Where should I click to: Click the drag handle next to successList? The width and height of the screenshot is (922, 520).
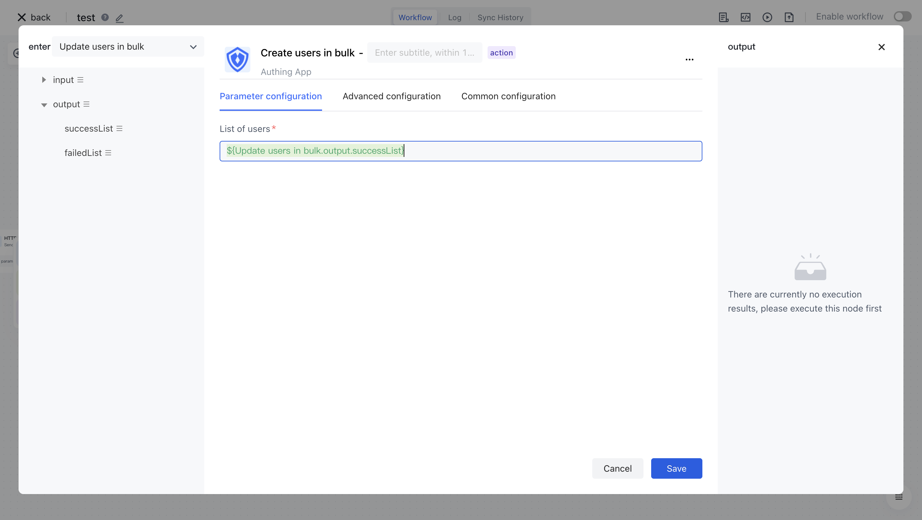119,128
